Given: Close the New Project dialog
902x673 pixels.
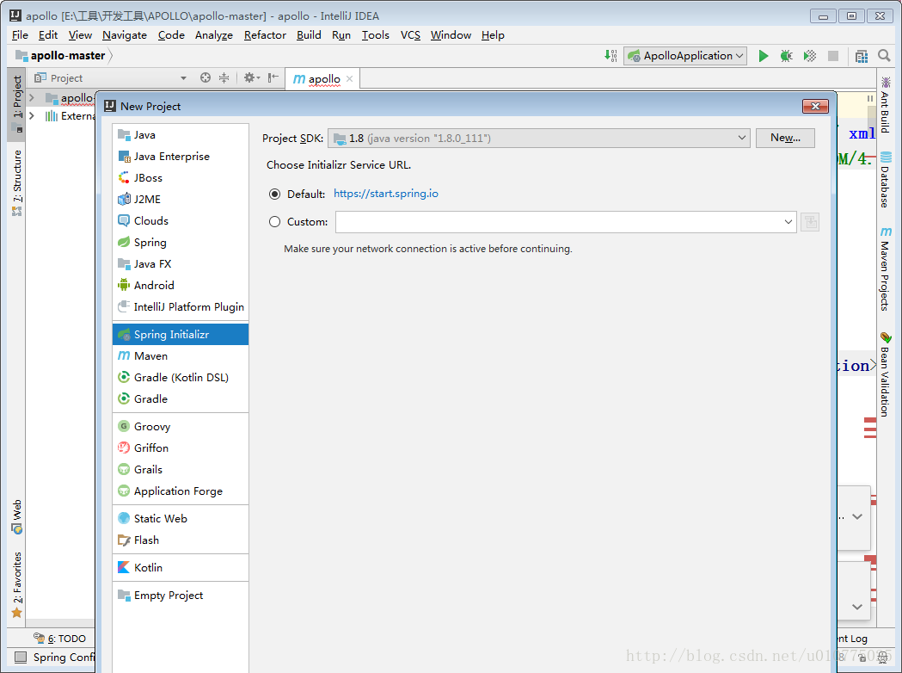Looking at the screenshot, I should coord(815,107).
